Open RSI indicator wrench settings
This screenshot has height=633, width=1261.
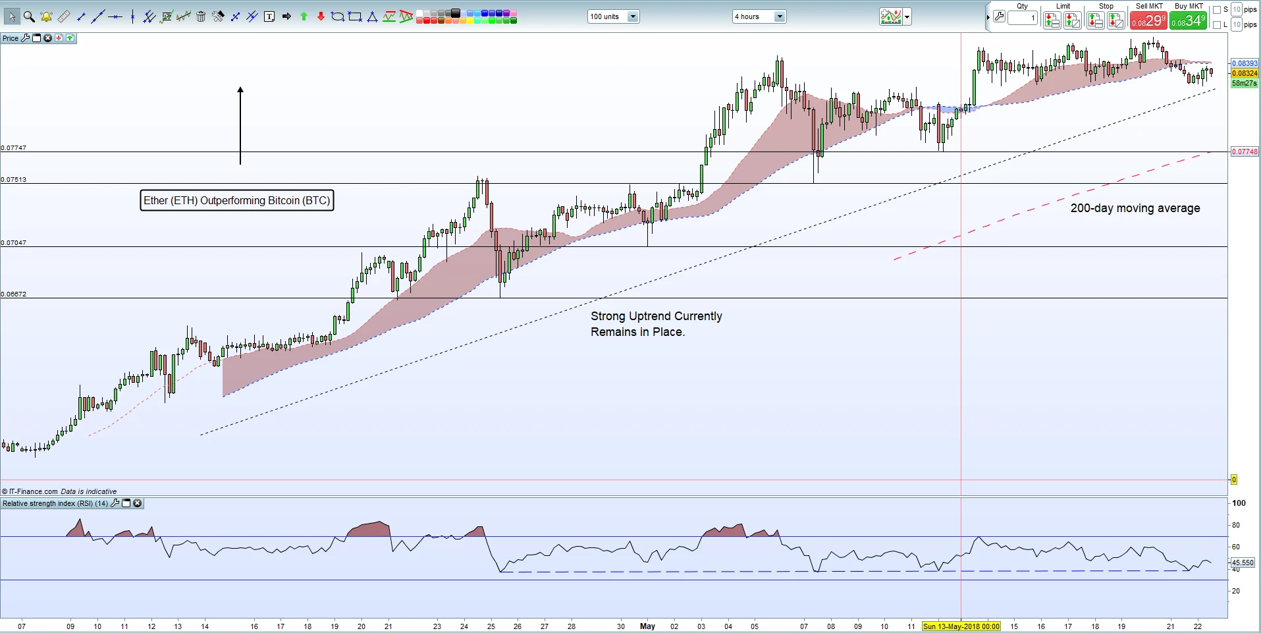click(115, 503)
